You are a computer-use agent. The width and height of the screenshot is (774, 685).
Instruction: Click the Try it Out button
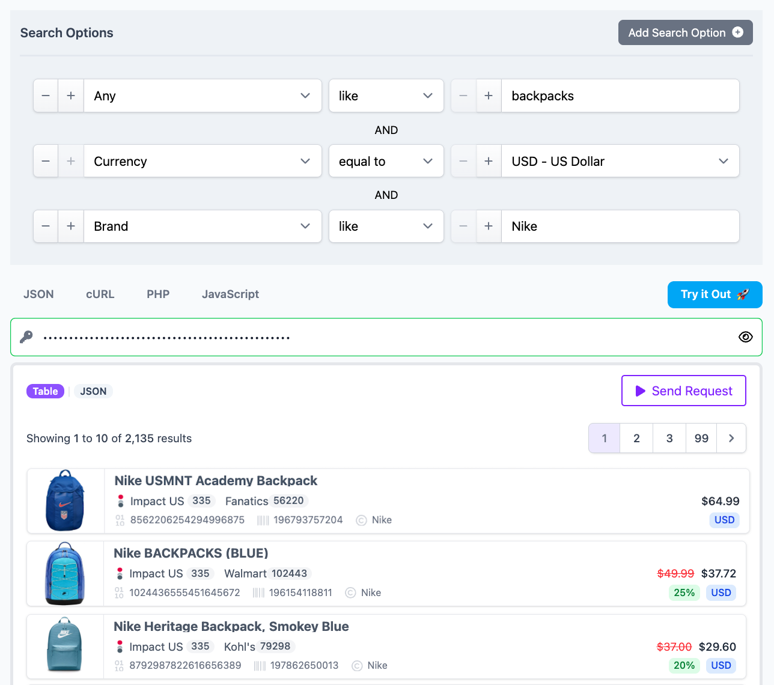715,294
